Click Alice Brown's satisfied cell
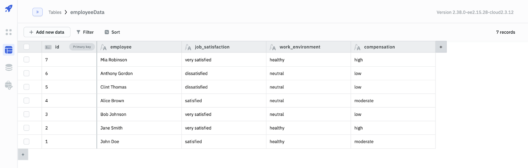 coord(224,101)
